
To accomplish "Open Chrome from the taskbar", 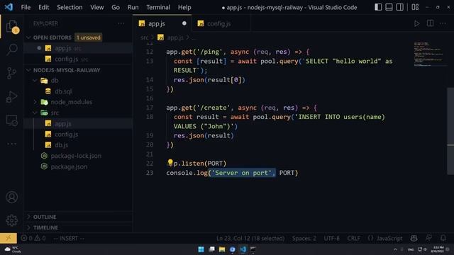I will (x=233, y=249).
